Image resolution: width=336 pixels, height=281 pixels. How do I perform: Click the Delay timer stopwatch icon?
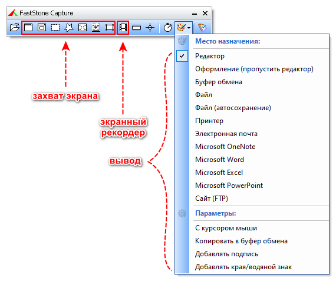tap(168, 28)
